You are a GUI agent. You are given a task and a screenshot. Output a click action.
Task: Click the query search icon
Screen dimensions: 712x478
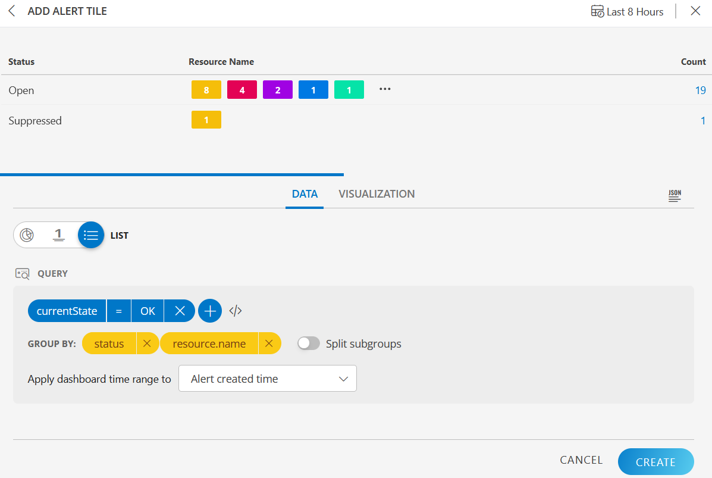[x=21, y=273]
